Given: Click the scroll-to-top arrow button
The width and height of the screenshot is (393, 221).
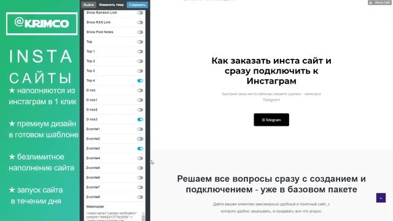Looking at the screenshot, I should coord(381,198).
